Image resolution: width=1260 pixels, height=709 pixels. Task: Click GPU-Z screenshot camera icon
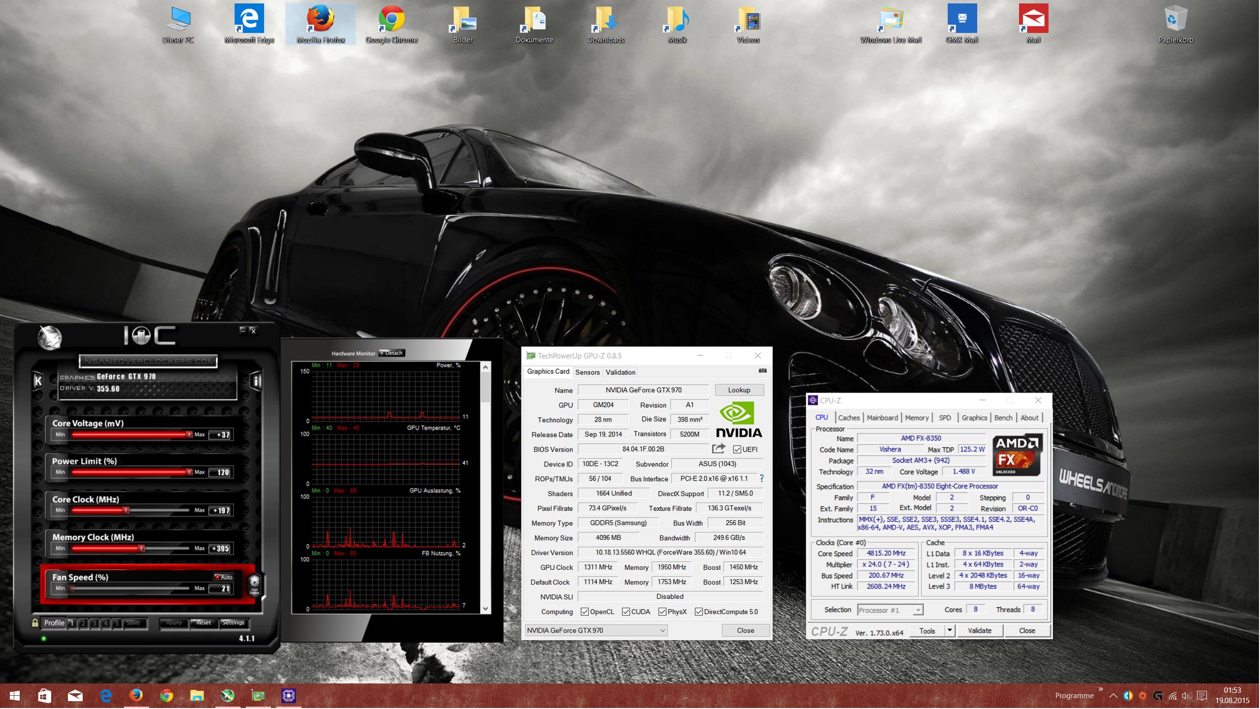pos(763,371)
